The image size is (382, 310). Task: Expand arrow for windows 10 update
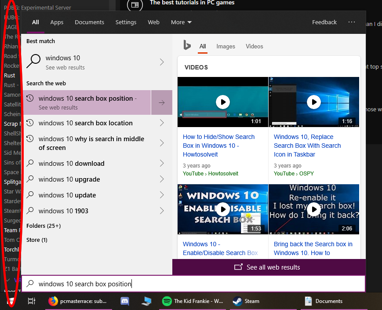click(162, 195)
